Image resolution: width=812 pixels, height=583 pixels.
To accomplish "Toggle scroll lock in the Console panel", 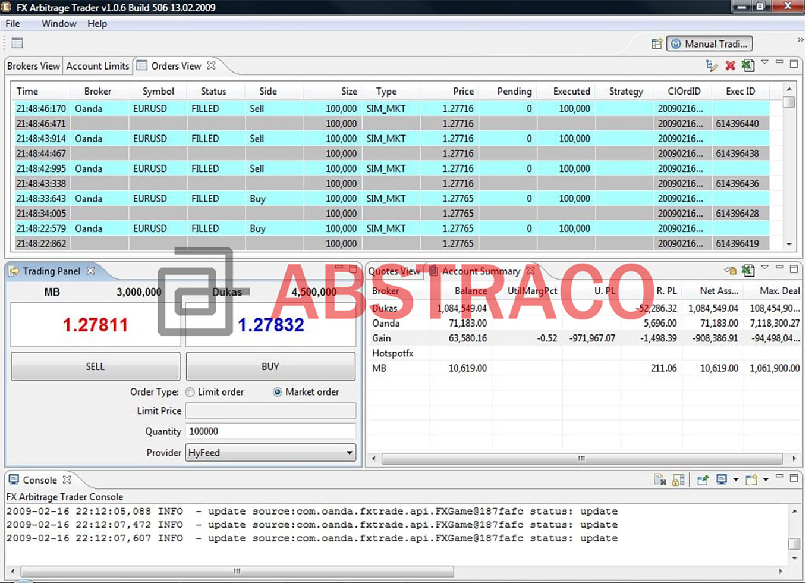I will [x=678, y=479].
